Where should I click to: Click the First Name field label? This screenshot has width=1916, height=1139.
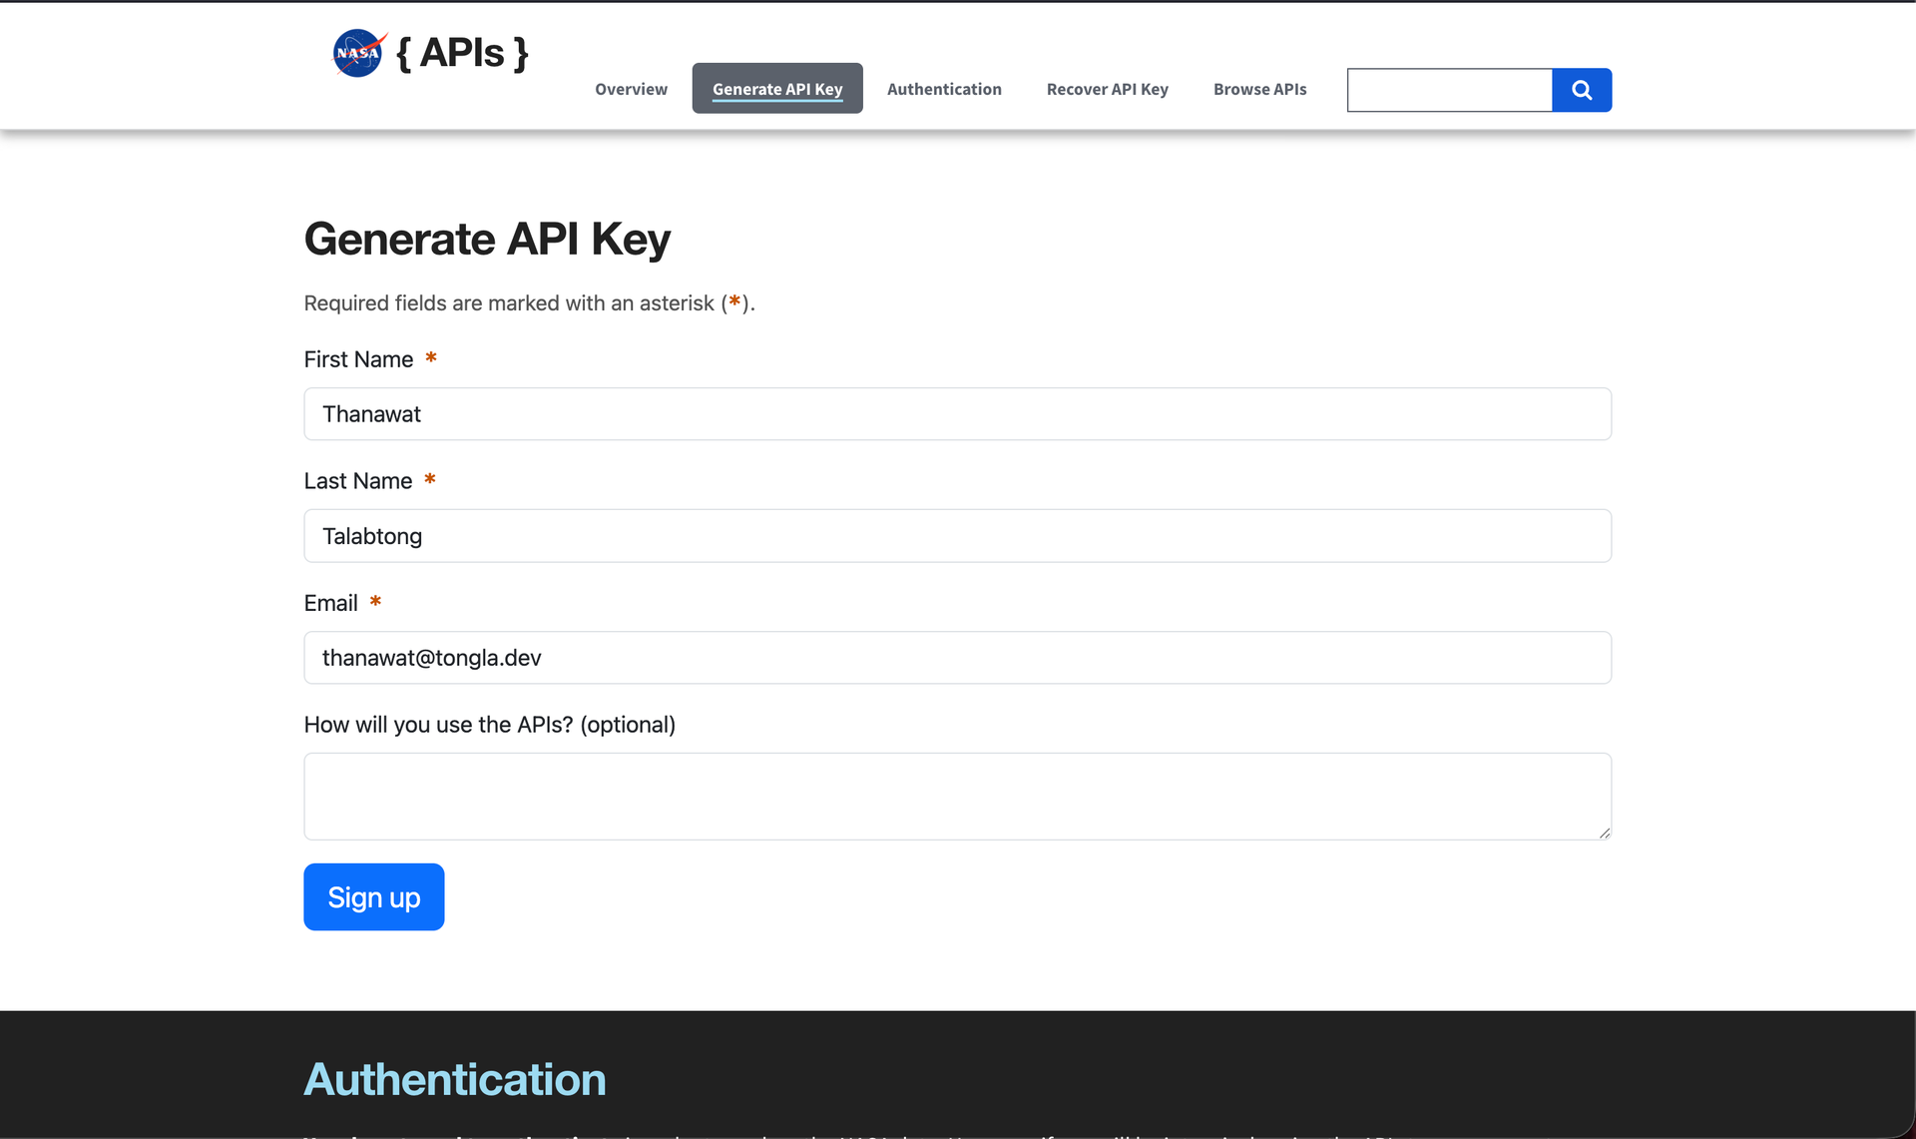pos(358,359)
